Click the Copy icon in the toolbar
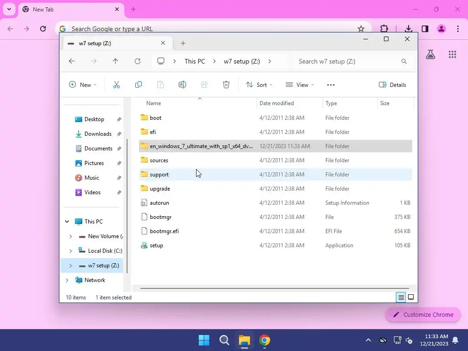Image resolution: width=468 pixels, height=351 pixels. coord(138,85)
